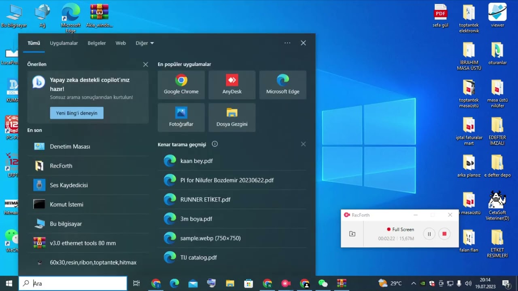Open the weather widget showing 29°C
Image resolution: width=518 pixels, height=291 pixels.
coord(390,283)
